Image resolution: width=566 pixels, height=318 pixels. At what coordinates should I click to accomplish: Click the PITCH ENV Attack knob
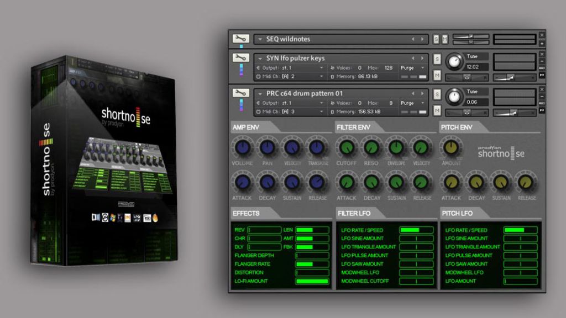(x=451, y=182)
